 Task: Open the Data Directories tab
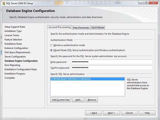coord(81,28)
